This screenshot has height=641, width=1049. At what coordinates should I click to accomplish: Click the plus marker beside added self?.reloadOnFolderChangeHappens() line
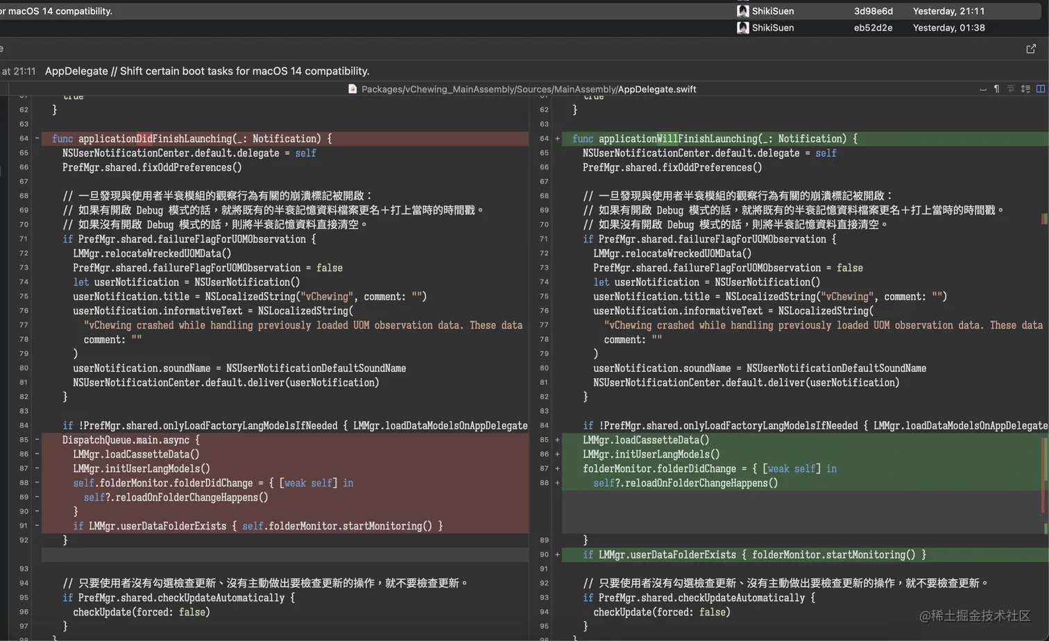557,483
